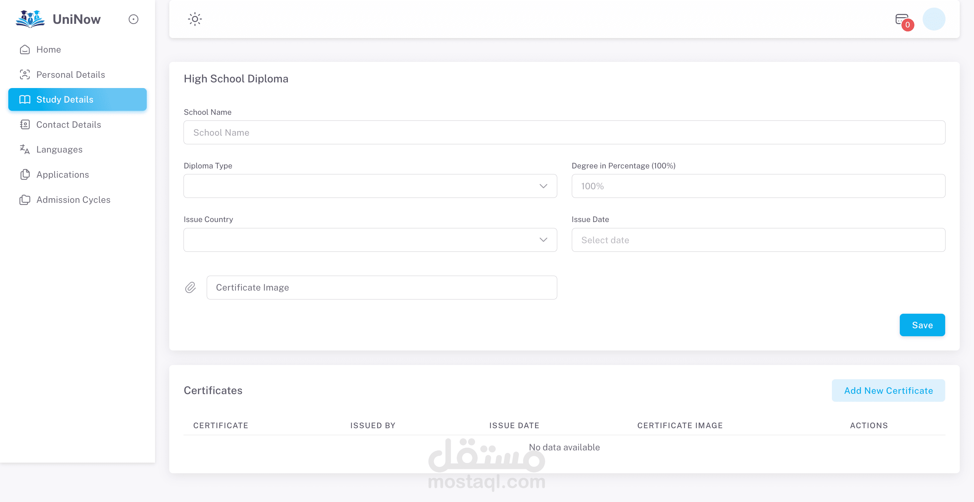Click the Languages translate icon

click(x=25, y=150)
